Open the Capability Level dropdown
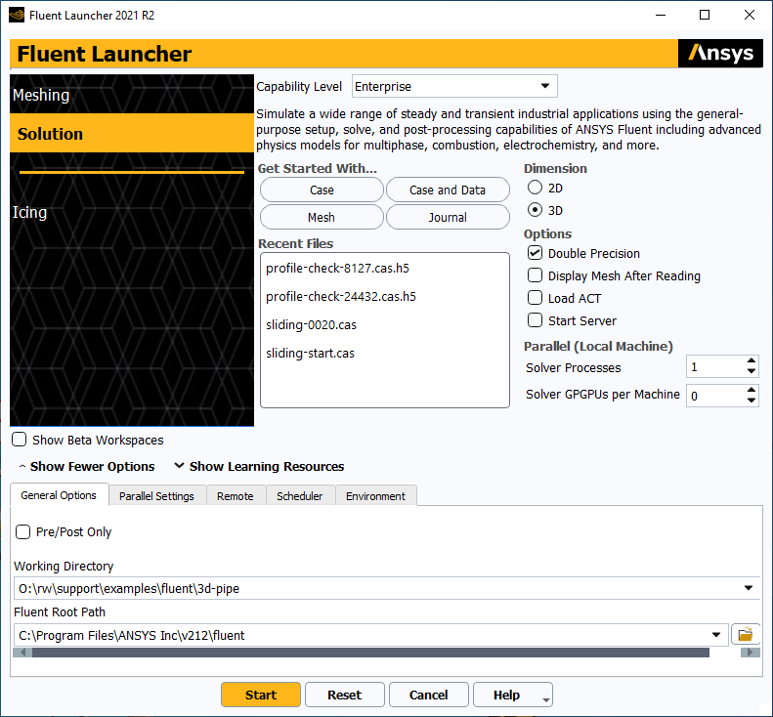 click(x=453, y=87)
